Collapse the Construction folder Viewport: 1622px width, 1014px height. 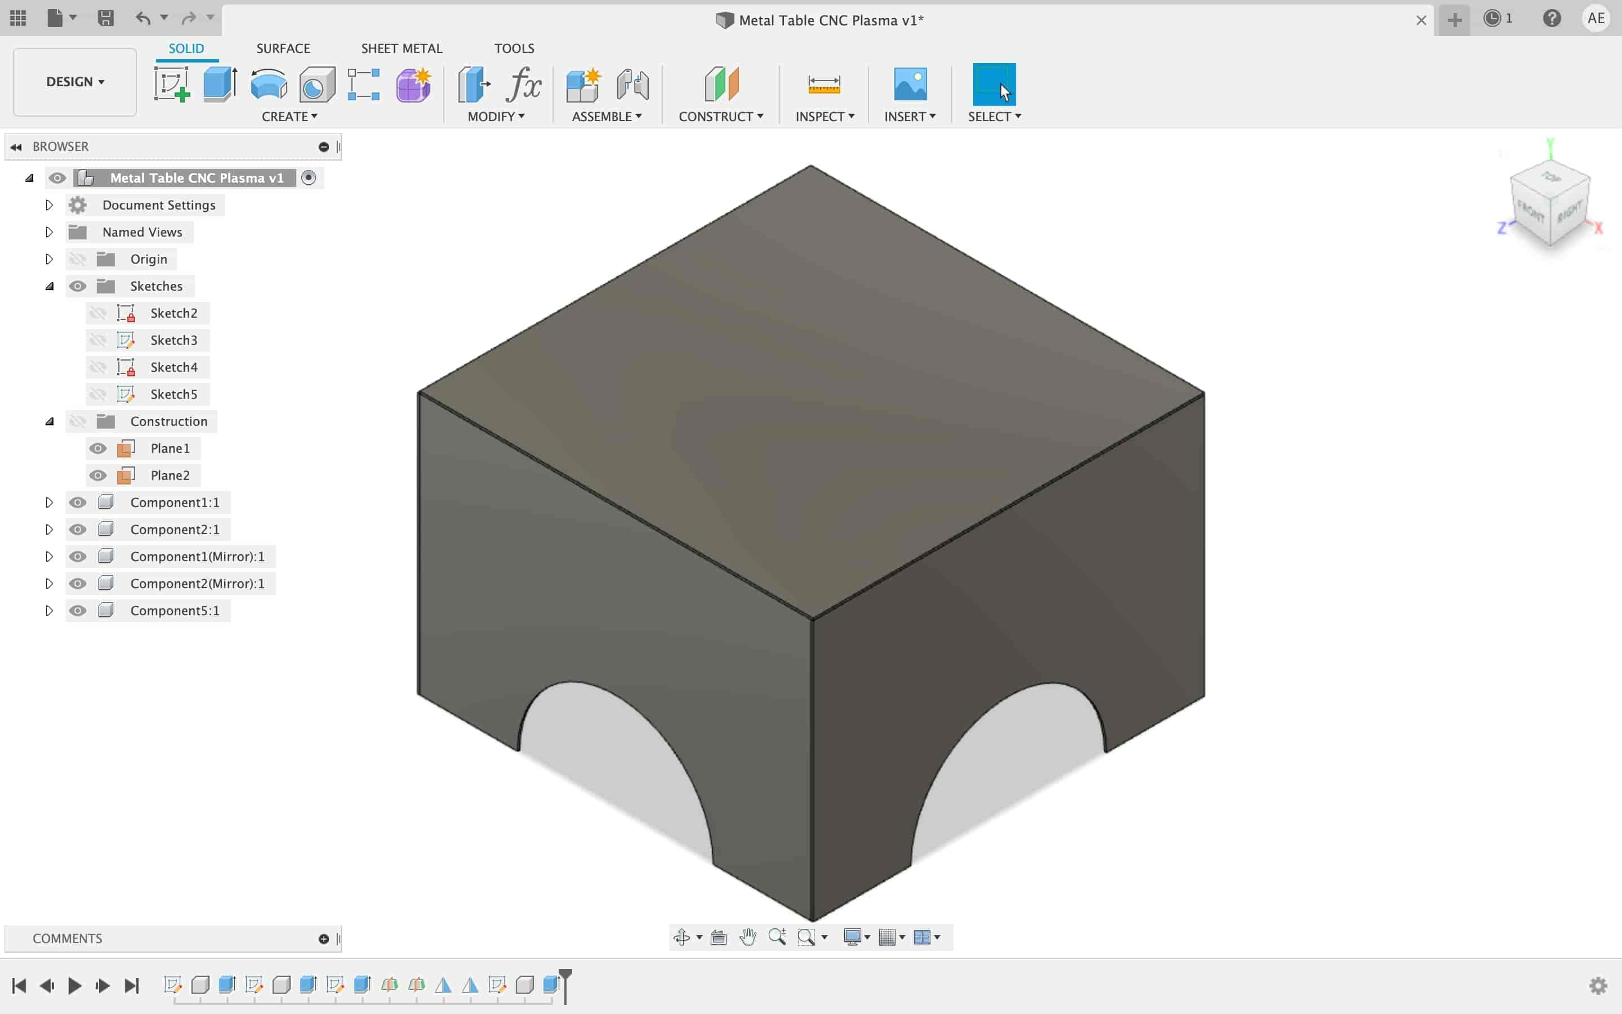(x=50, y=421)
